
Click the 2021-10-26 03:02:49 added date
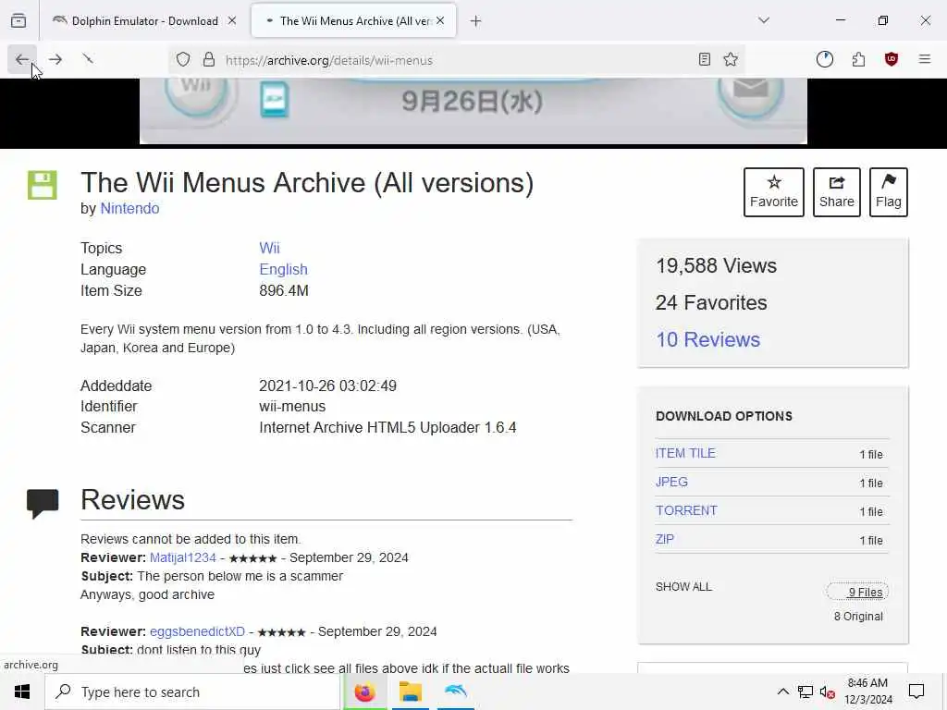328,386
